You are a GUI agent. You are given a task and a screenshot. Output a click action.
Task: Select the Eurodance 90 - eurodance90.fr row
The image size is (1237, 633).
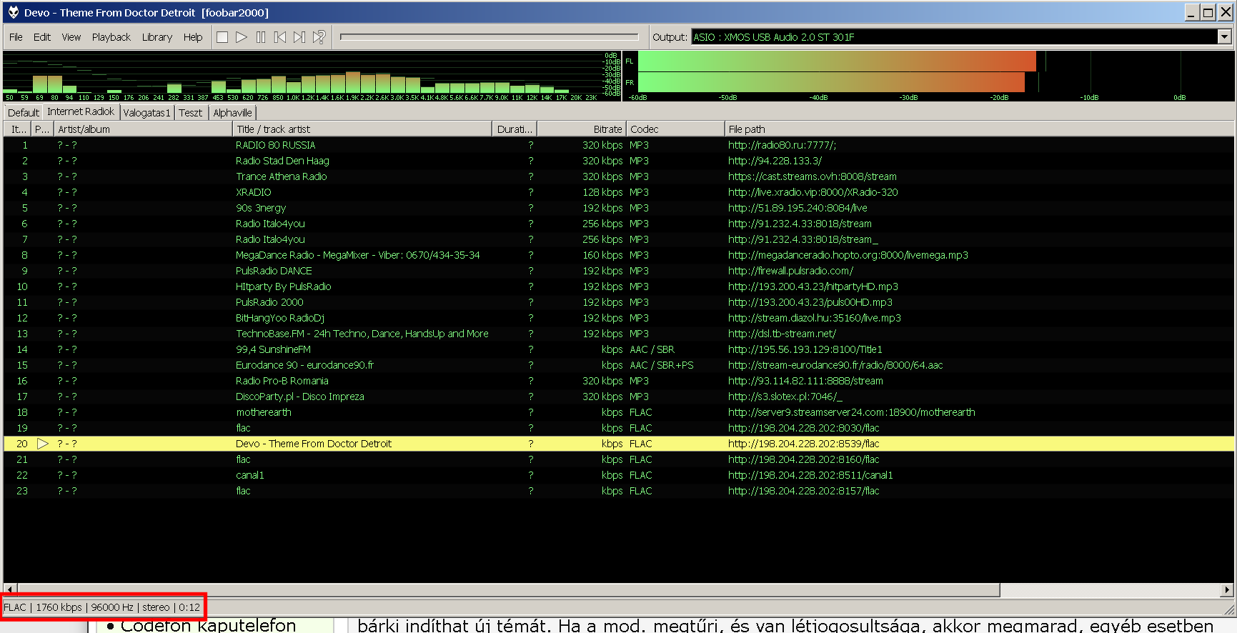[x=618, y=365]
